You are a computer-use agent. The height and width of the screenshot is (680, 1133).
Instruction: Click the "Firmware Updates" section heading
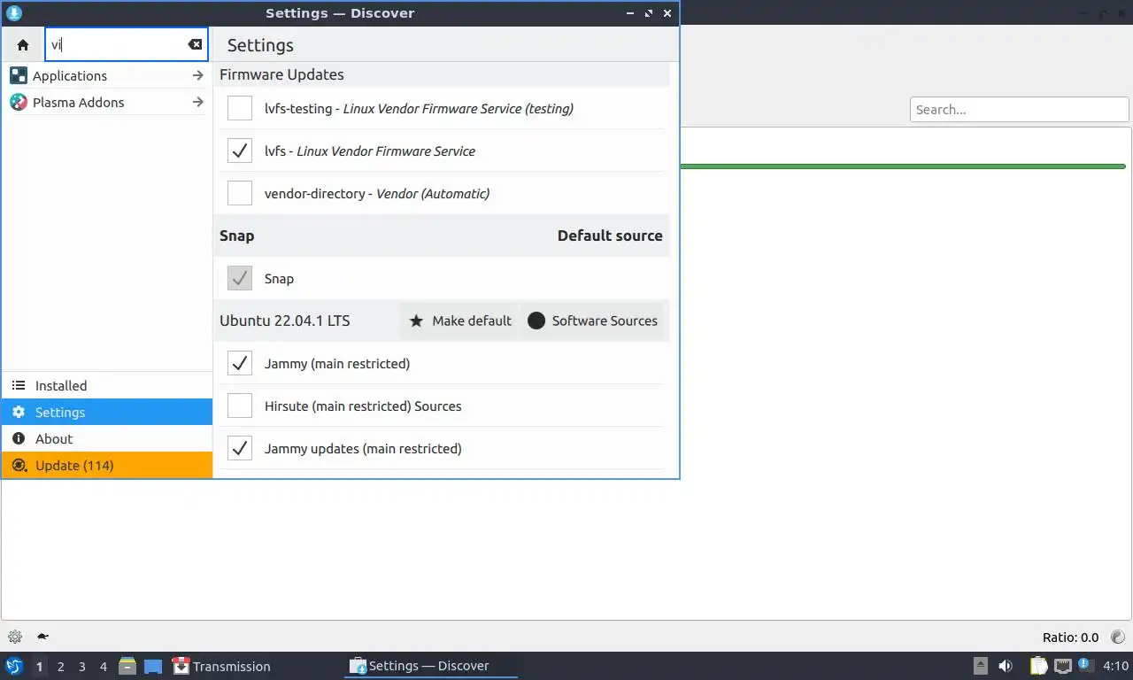pos(281,74)
